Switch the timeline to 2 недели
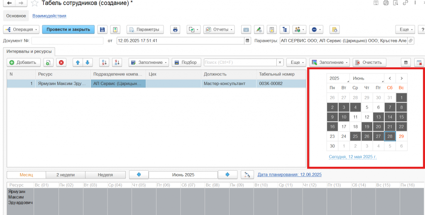Image resolution: width=425 pixels, height=215 pixels. pyautogui.click(x=66, y=175)
